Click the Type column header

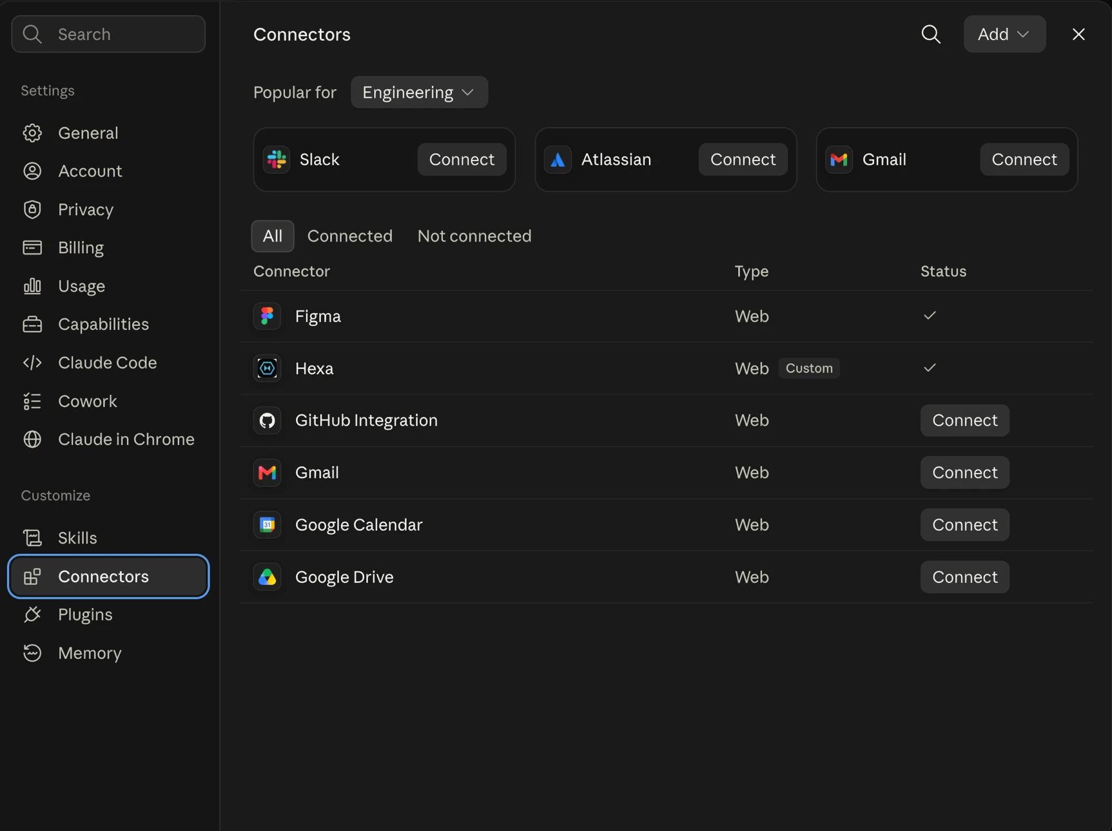pyautogui.click(x=752, y=271)
